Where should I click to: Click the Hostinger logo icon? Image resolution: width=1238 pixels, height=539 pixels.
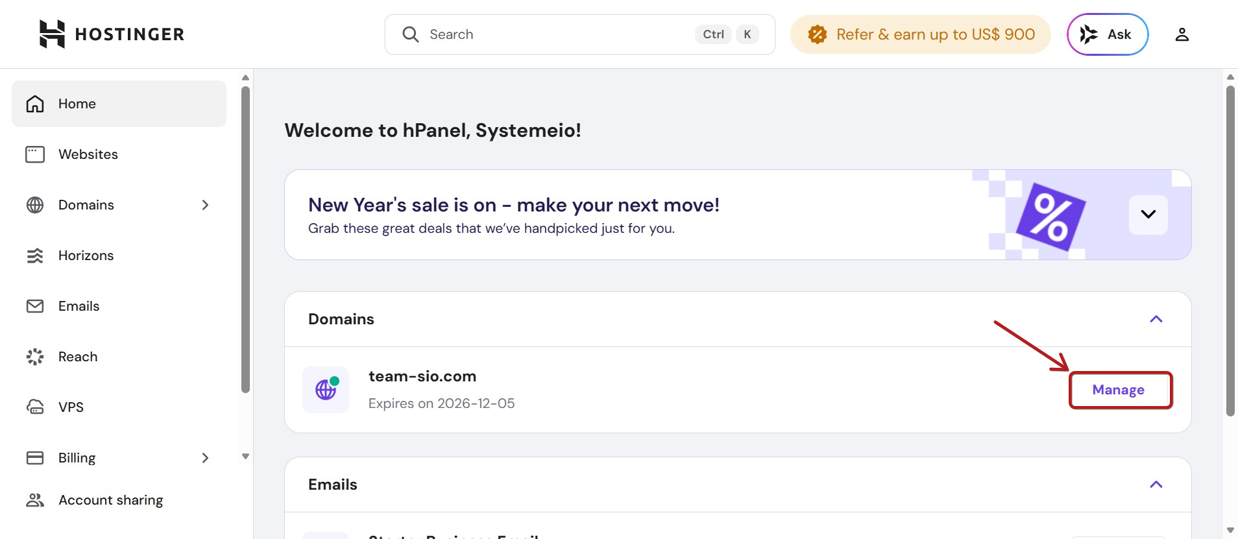[52, 34]
